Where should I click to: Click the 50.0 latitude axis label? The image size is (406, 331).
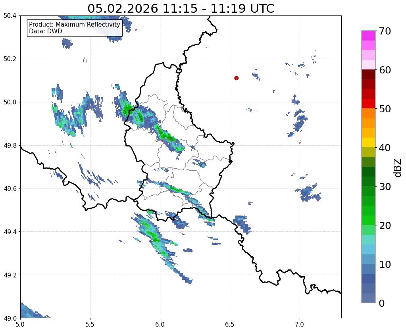click(x=10, y=102)
